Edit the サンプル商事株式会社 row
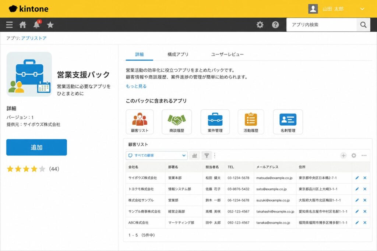Screen dimensions: 377x251 357,211
